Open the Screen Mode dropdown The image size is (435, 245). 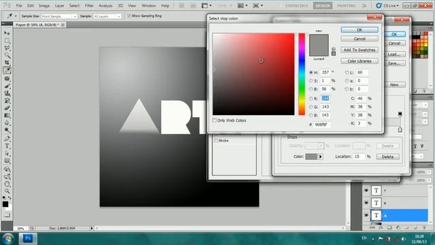pyautogui.click(x=258, y=5)
